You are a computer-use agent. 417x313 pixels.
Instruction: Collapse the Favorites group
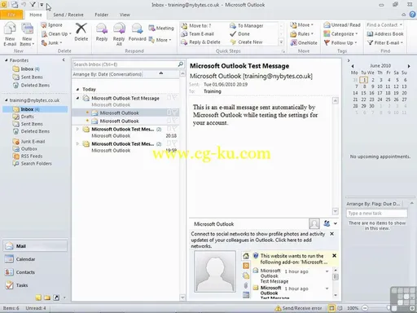tap(7, 60)
